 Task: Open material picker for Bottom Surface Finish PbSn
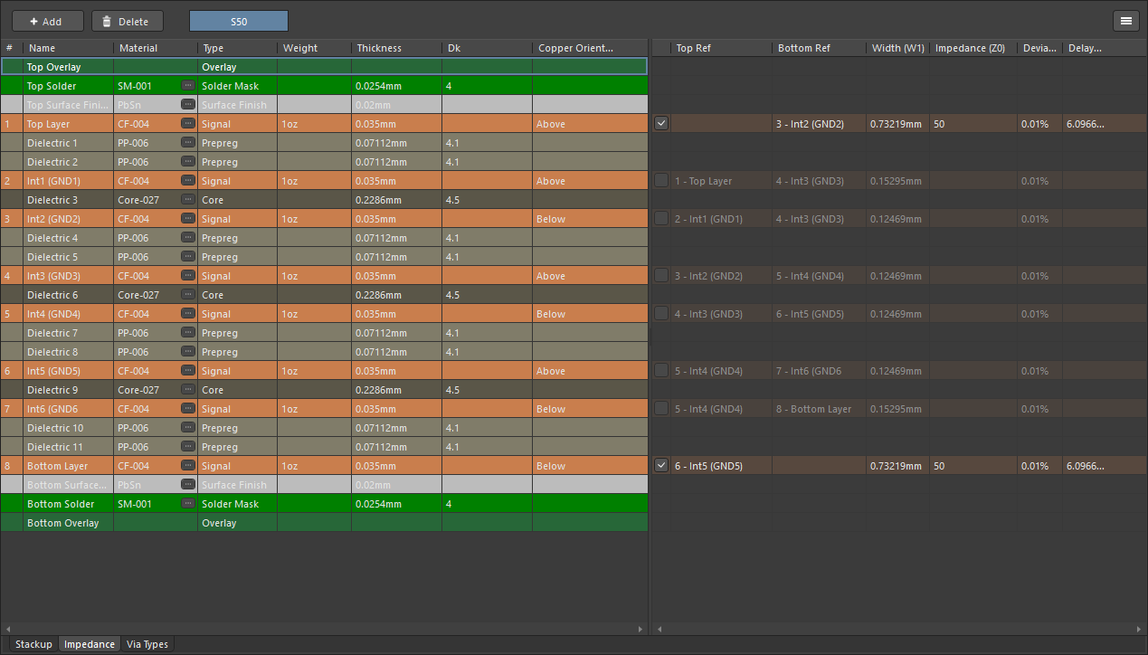tap(187, 485)
